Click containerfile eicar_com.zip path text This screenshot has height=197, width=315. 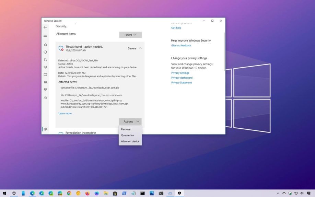(x=90, y=88)
